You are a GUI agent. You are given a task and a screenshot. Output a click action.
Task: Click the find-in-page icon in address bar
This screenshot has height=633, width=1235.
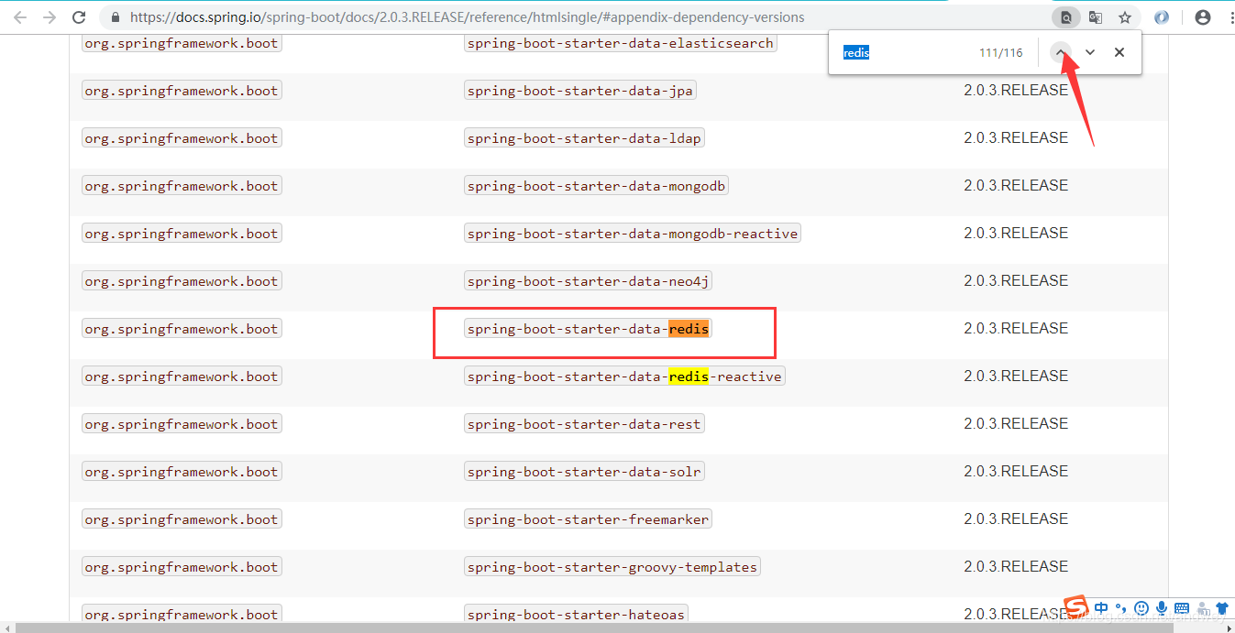click(x=1065, y=16)
